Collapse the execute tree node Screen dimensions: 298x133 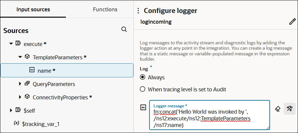pyautogui.click(x=11, y=44)
